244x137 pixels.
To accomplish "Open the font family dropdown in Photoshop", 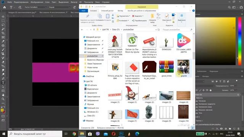I will click(46, 7).
